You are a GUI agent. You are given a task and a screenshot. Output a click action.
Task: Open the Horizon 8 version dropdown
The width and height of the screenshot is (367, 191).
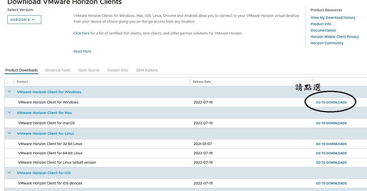[x=24, y=20]
